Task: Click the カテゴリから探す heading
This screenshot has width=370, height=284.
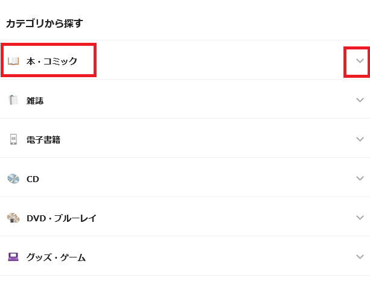Action: click(x=45, y=24)
